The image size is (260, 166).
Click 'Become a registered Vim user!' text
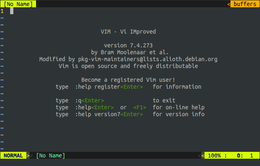(x=128, y=80)
